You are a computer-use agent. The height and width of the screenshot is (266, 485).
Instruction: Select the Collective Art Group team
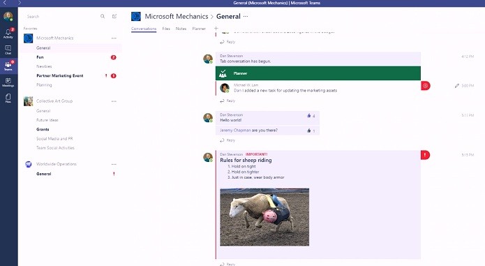tap(54, 101)
